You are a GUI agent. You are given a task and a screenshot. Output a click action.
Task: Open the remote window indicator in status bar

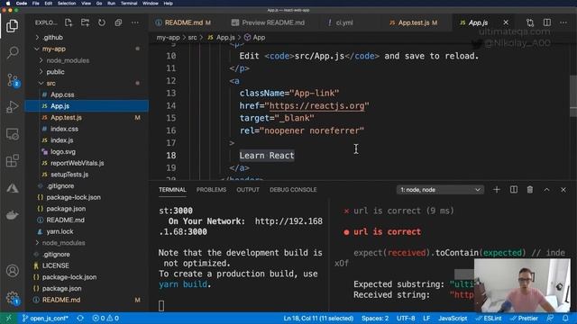coord(8,318)
